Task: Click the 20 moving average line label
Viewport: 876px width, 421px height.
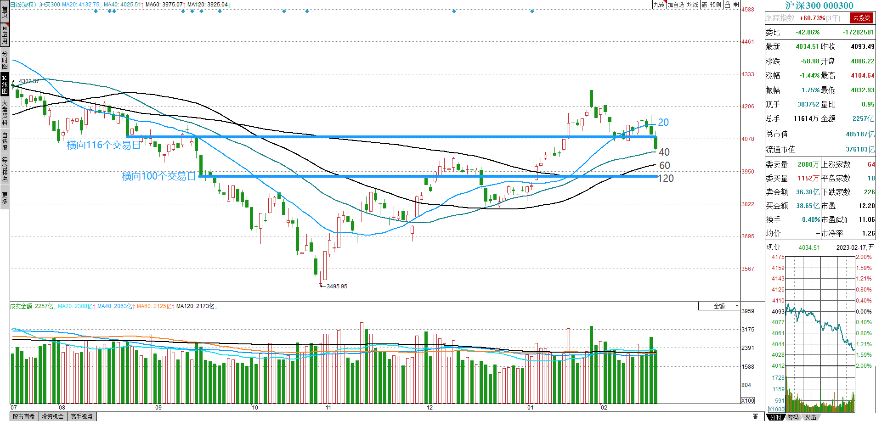Action: 663,122
